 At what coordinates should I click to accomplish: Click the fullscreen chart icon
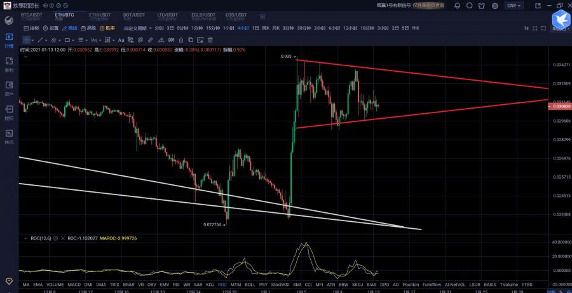(535, 28)
